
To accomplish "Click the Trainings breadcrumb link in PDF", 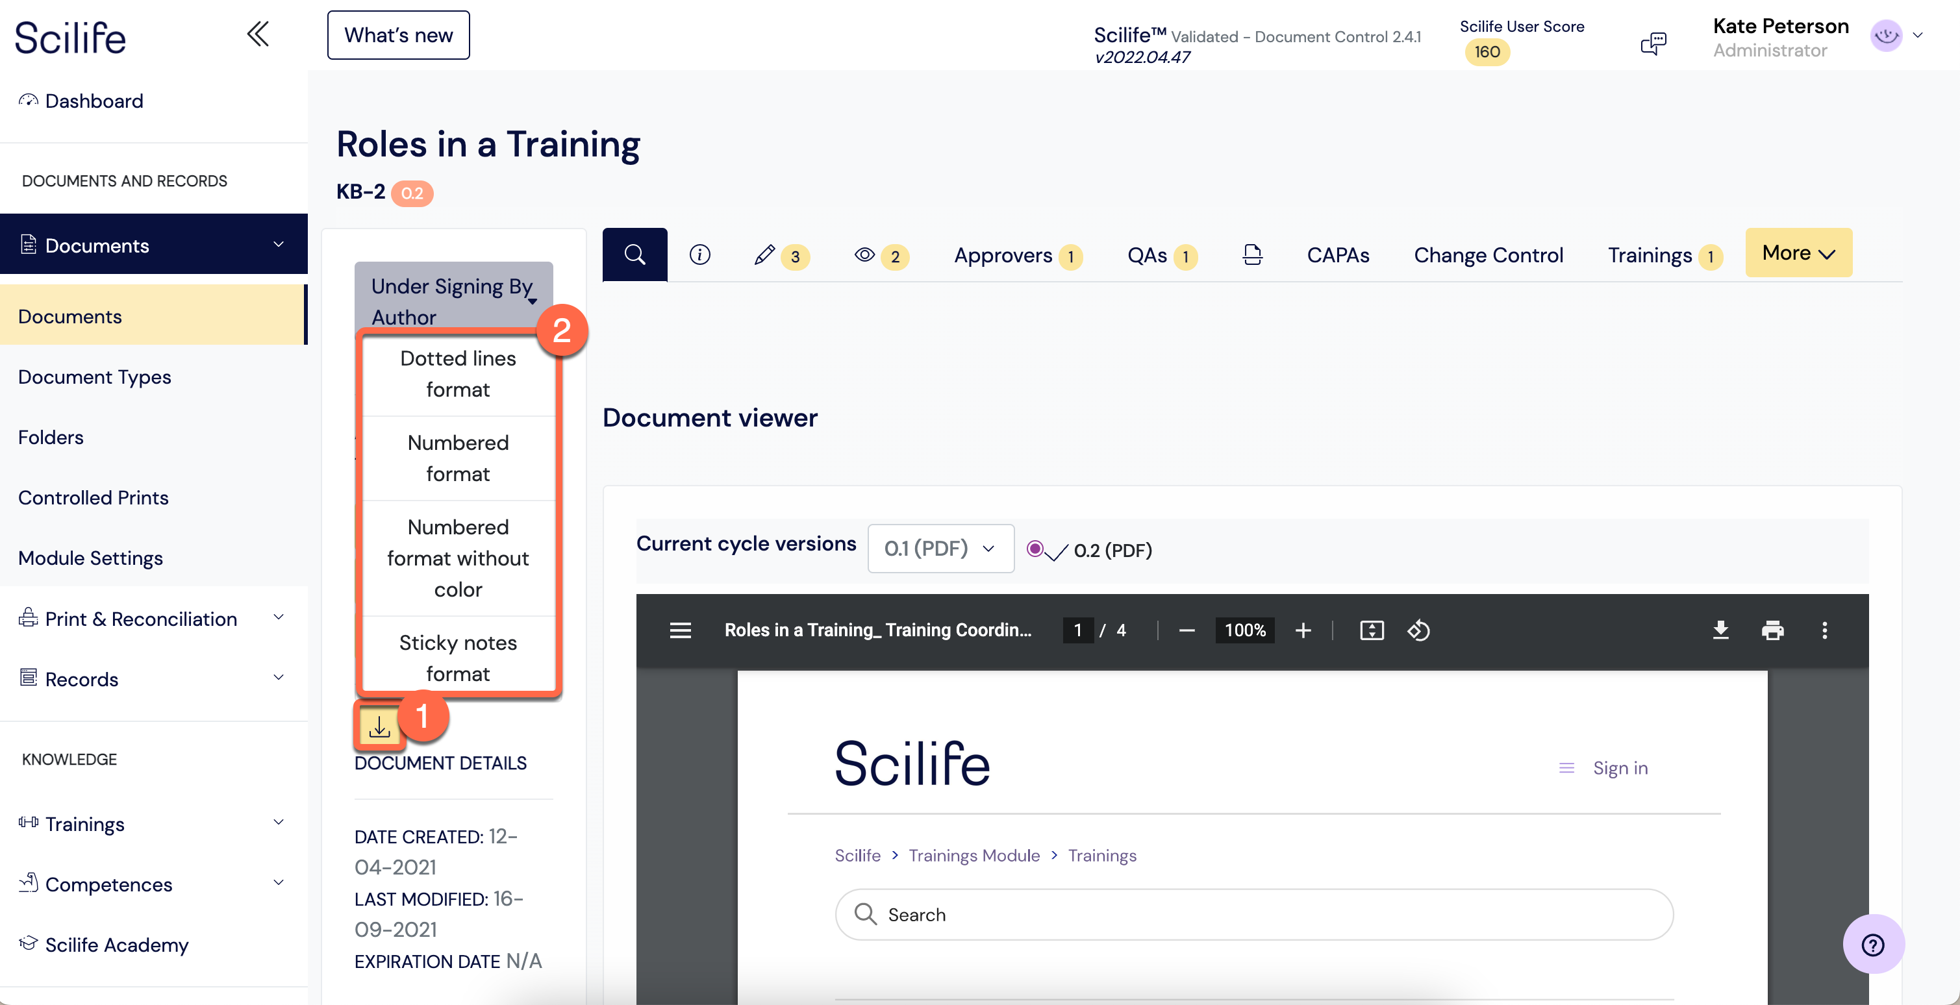I will [1101, 855].
